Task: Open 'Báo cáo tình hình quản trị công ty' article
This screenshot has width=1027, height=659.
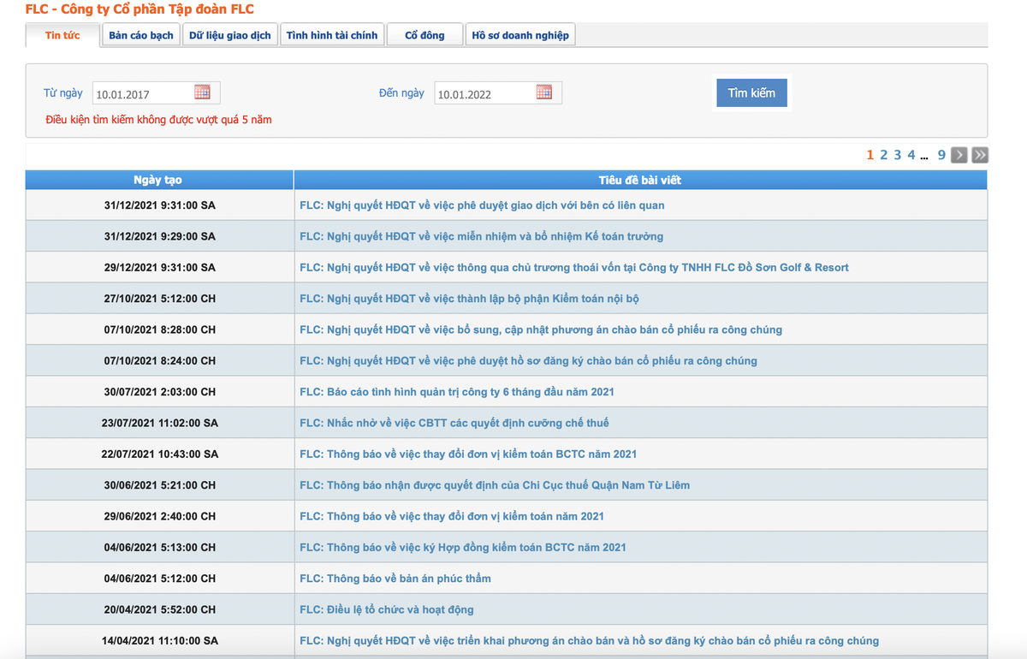Action: pyautogui.click(x=456, y=392)
